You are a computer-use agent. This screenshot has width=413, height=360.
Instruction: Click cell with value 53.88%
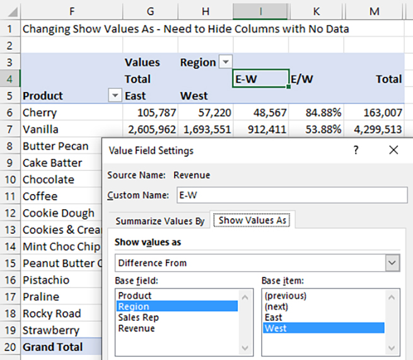pyautogui.click(x=317, y=129)
